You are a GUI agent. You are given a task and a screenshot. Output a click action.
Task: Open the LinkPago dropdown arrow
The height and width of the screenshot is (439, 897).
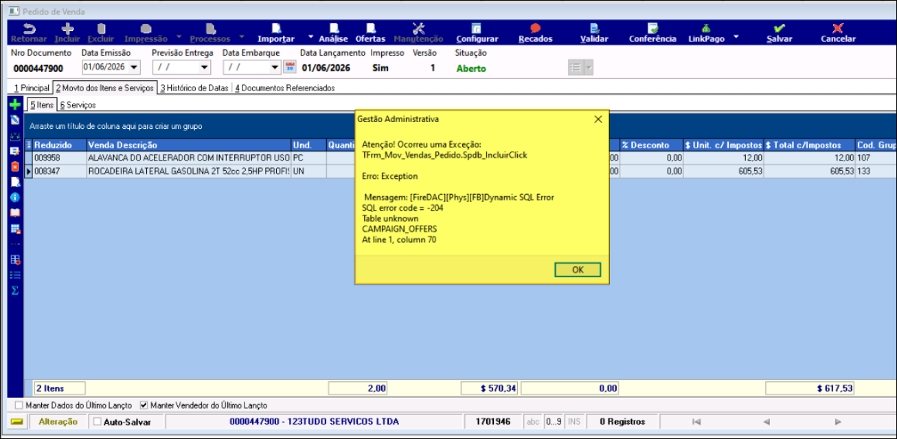point(736,36)
